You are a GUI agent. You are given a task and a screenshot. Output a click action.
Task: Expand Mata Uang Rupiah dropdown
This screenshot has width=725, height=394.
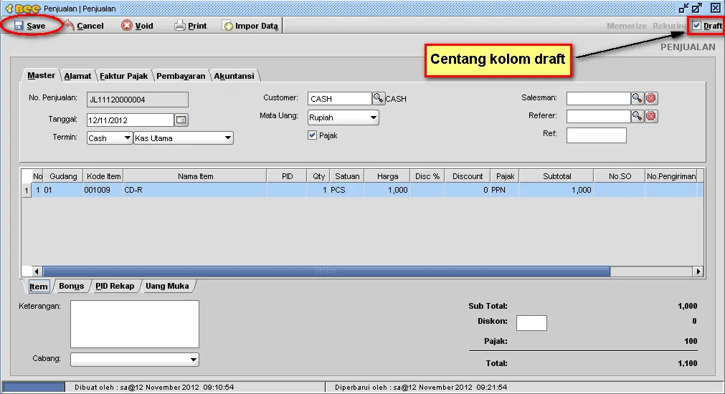click(373, 117)
